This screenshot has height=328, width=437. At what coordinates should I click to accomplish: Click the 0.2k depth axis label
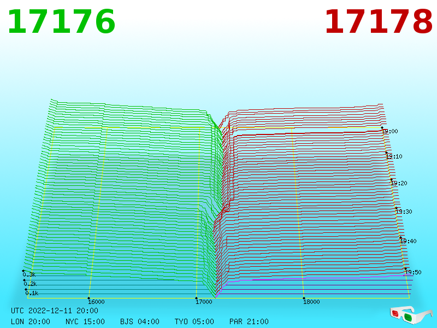(30, 284)
